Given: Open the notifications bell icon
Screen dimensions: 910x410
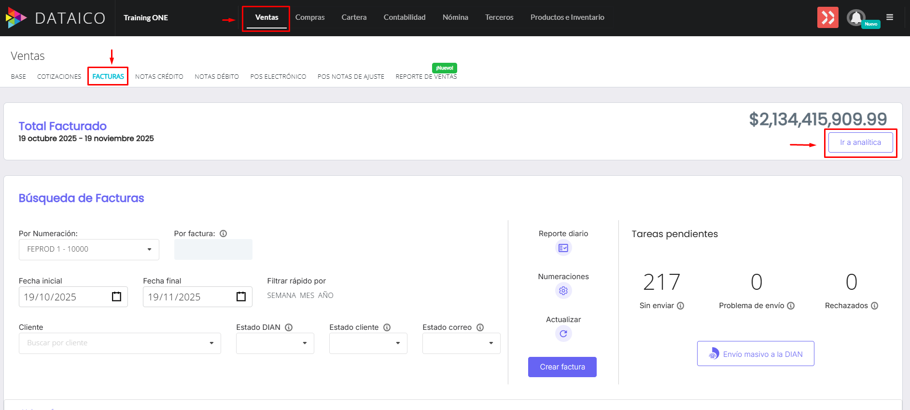Looking at the screenshot, I should 855,18.
